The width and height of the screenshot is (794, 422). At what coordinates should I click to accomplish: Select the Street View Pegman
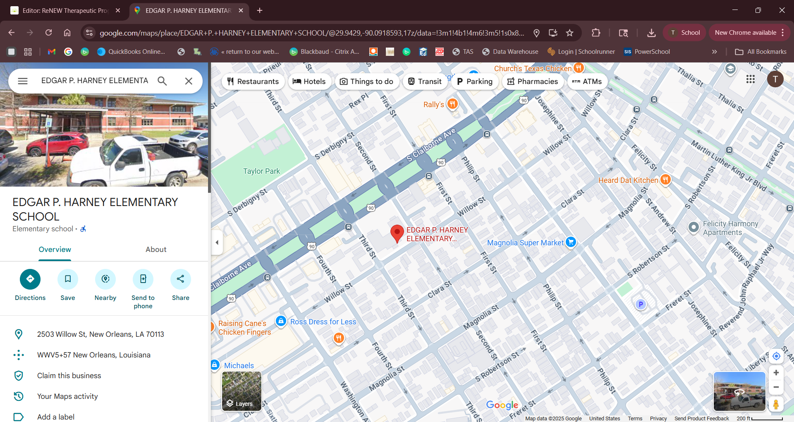pyautogui.click(x=776, y=404)
